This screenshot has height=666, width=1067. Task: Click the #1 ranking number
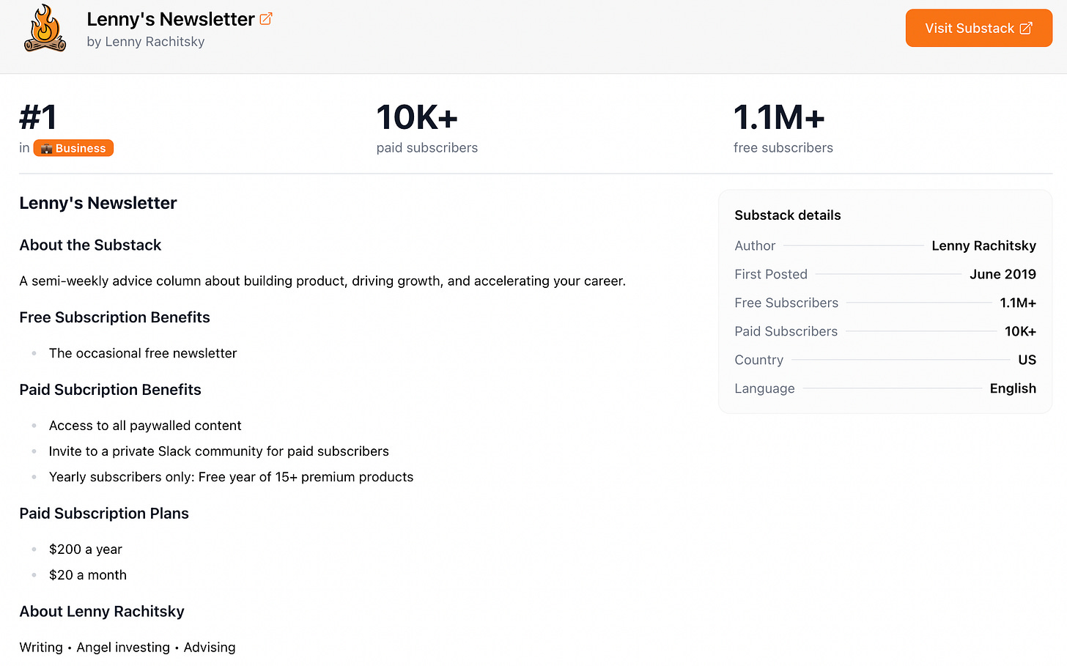point(38,117)
